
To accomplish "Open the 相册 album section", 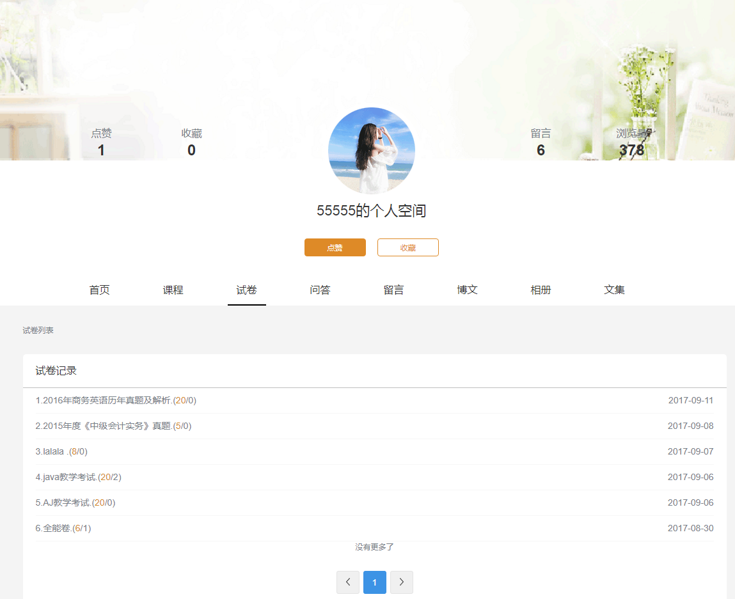I will 541,290.
